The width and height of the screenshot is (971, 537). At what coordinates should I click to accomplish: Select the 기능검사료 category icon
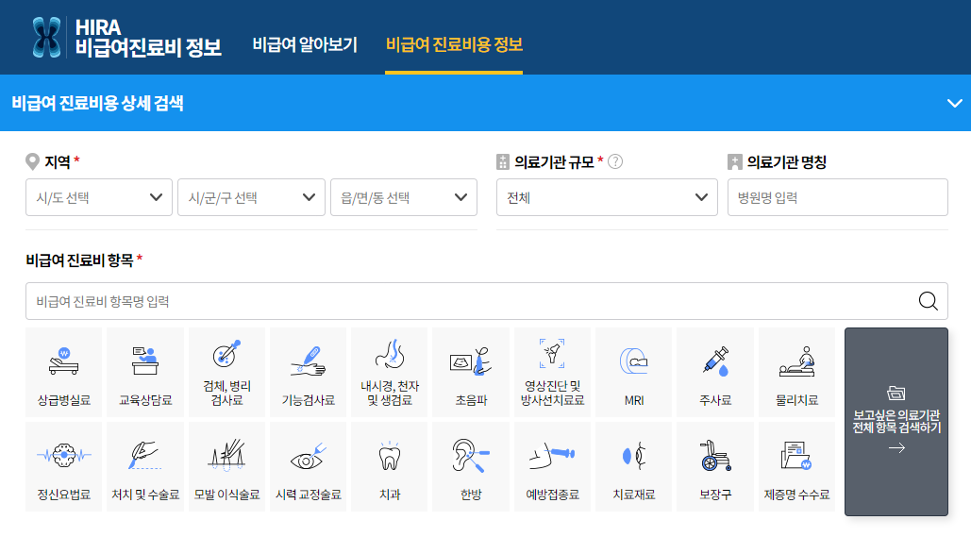pyautogui.click(x=309, y=372)
